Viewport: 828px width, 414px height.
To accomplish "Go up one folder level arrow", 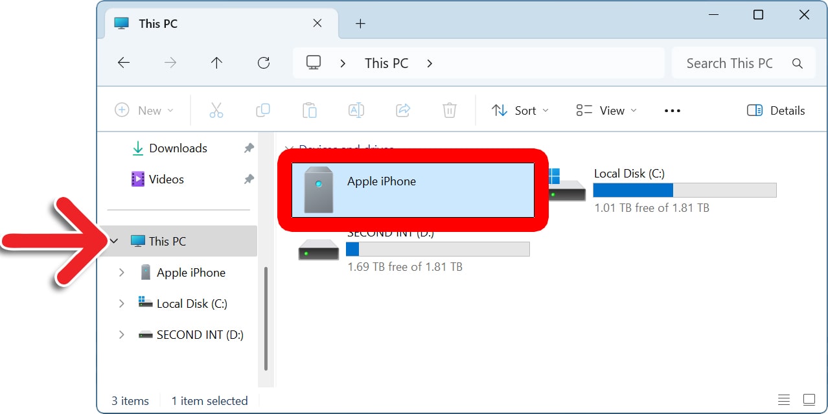I will point(216,63).
